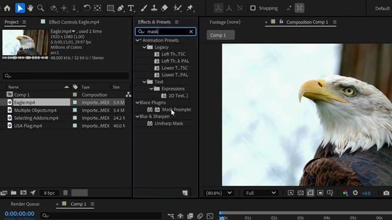Collapse the Text presets folder
The height and width of the screenshot is (220, 392).
pyautogui.click(x=145, y=82)
